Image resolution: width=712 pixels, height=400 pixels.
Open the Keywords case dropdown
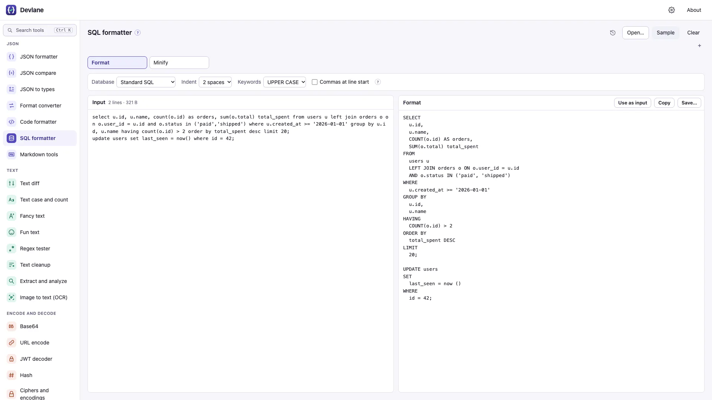(284, 82)
